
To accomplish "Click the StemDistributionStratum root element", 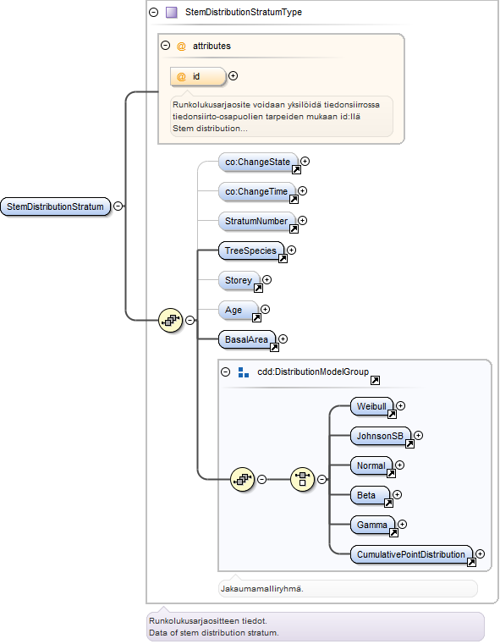I will 56,206.
